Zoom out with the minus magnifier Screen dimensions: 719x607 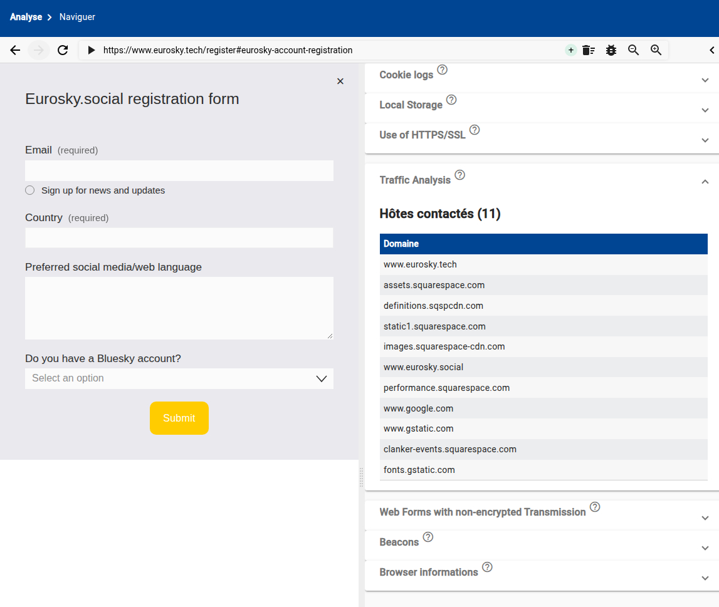click(x=633, y=50)
